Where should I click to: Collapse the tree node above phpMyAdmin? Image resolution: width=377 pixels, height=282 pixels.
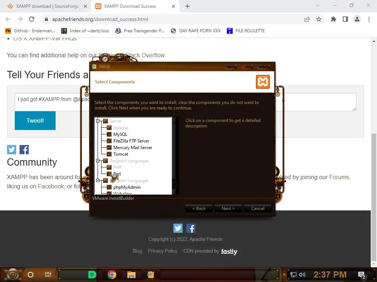tap(98, 180)
